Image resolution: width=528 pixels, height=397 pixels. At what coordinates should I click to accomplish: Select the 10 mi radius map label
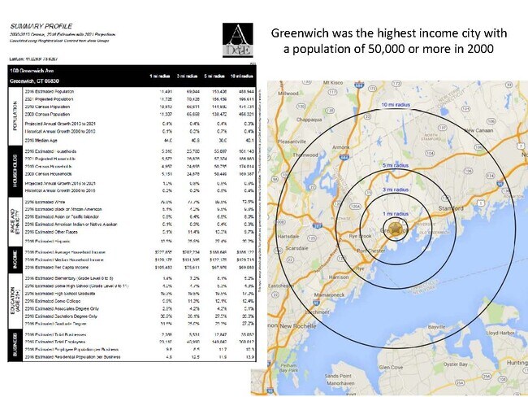click(396, 107)
